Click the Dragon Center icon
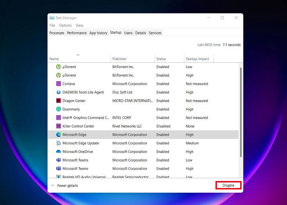Viewport: 287px width, 205px height. point(58,100)
